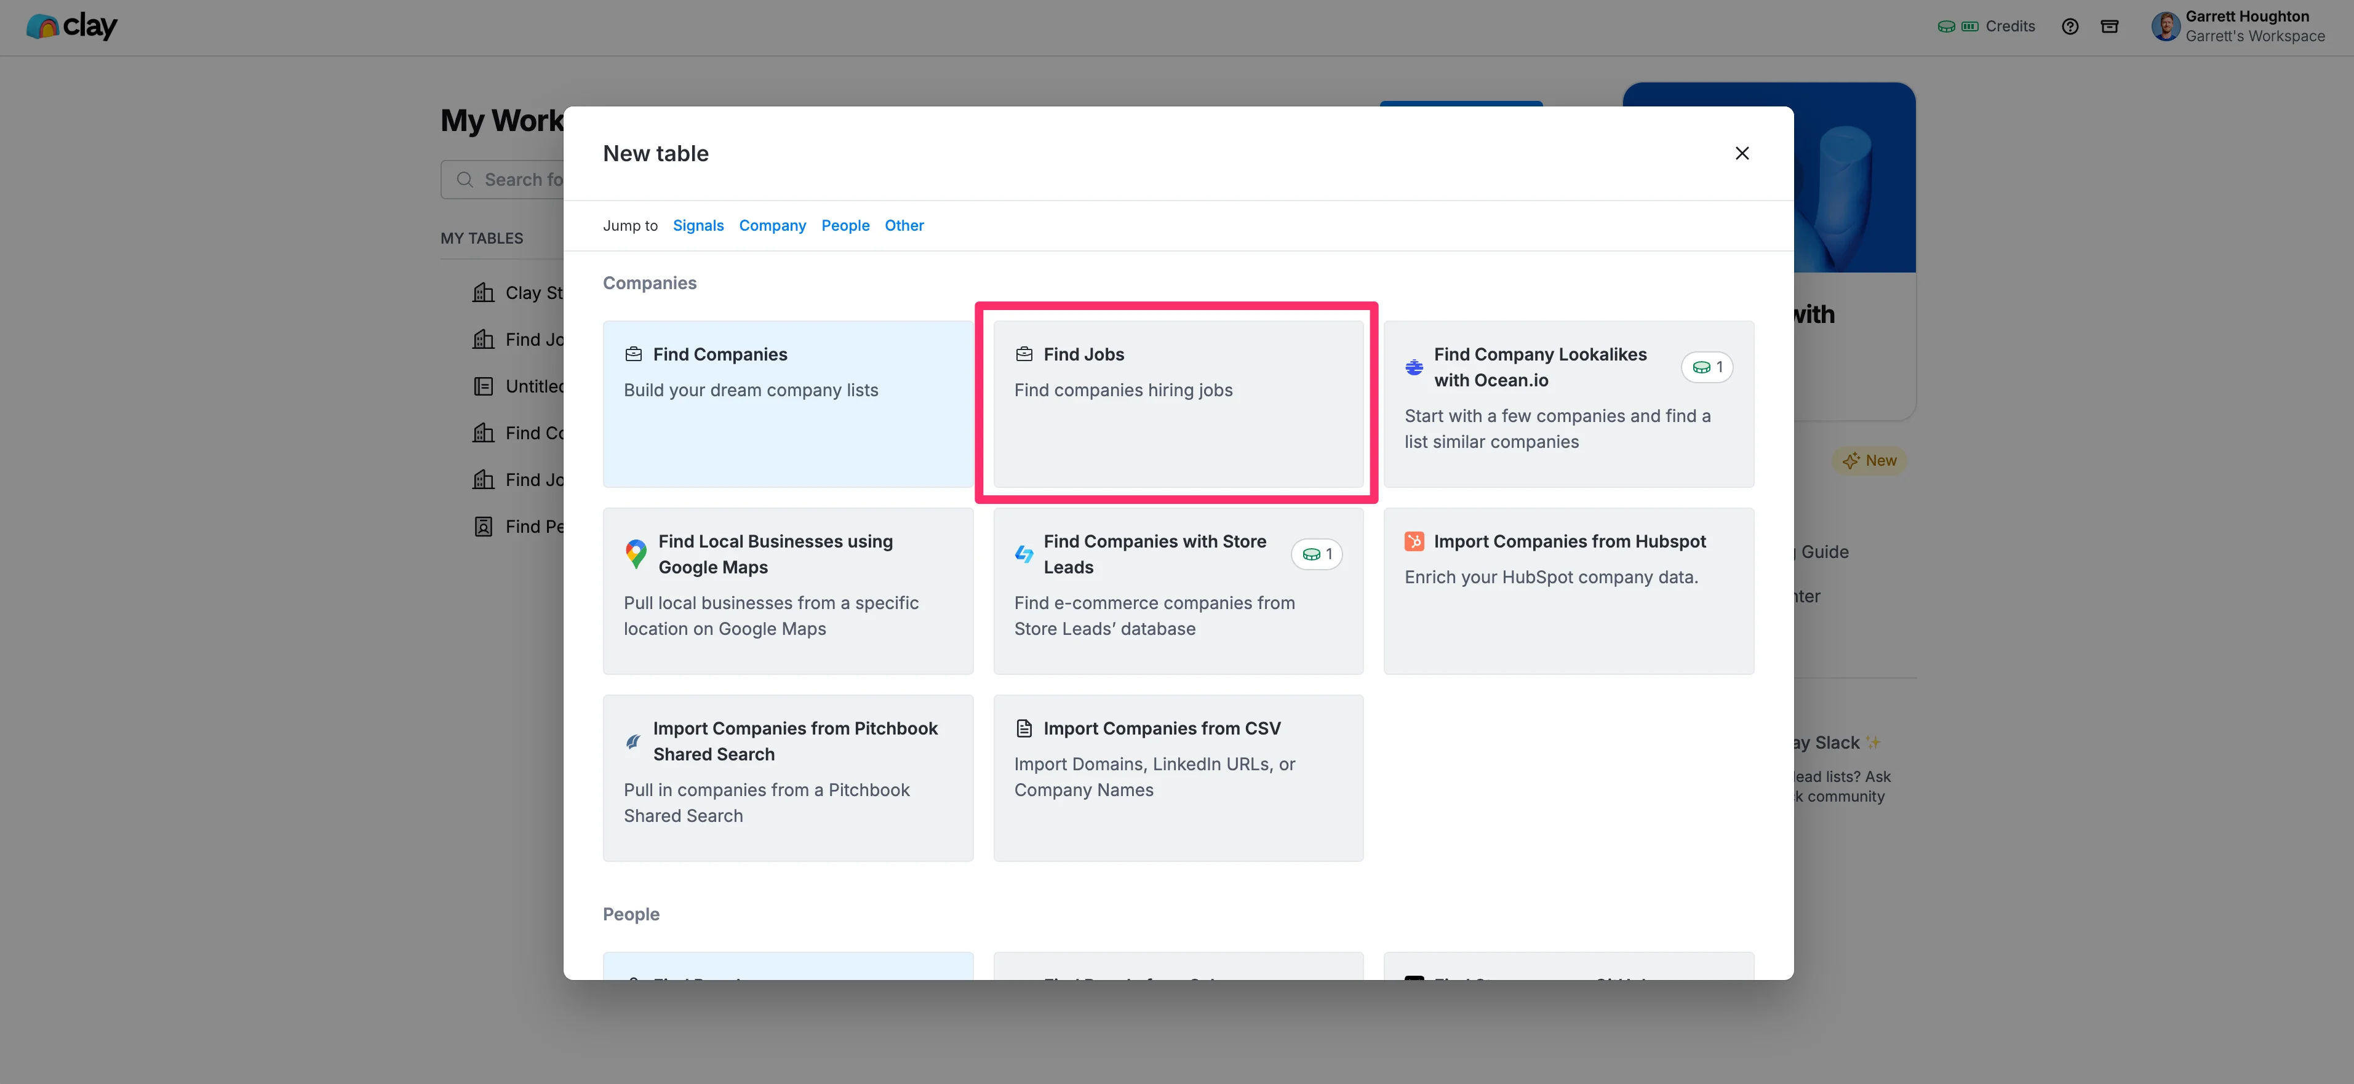Select the Find Companies card
This screenshot has width=2354, height=1084.
[787, 403]
